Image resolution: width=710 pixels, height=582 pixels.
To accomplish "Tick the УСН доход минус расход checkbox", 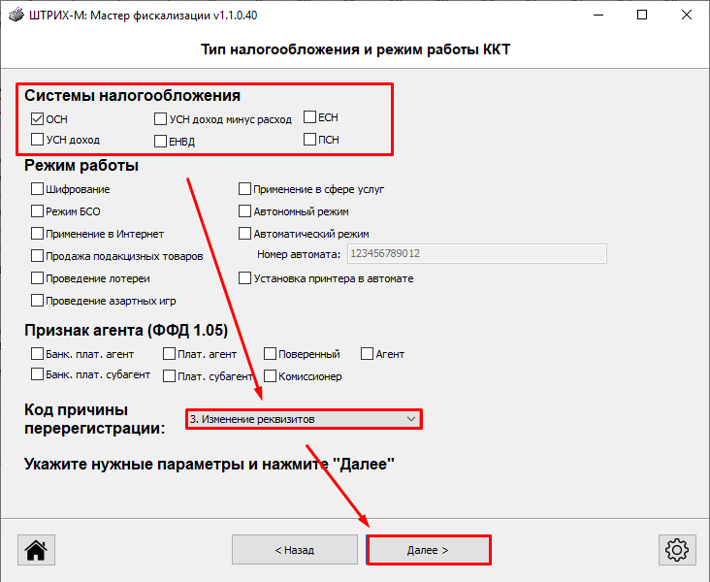I will click(x=161, y=119).
